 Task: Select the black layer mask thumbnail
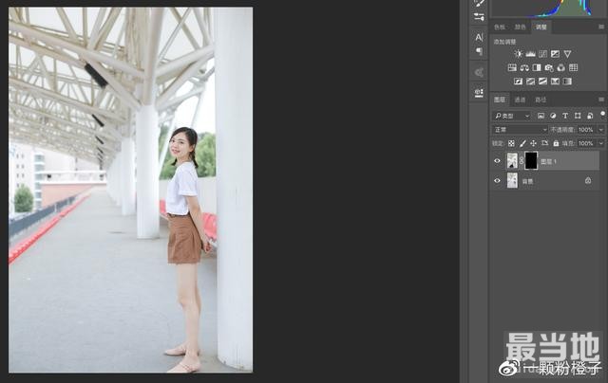point(530,161)
